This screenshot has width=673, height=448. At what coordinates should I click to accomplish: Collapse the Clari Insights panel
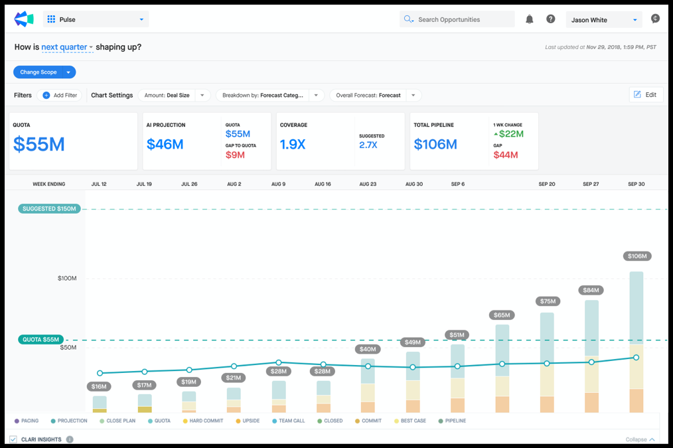(x=640, y=439)
